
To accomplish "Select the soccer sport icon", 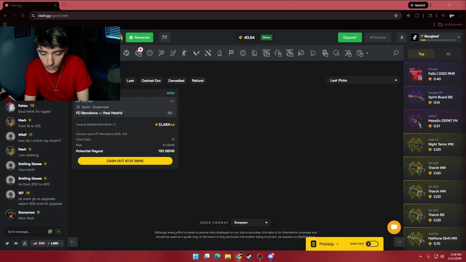I will click(x=126, y=53).
